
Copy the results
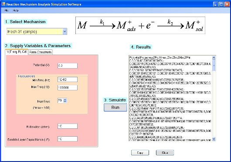[x=140, y=153]
